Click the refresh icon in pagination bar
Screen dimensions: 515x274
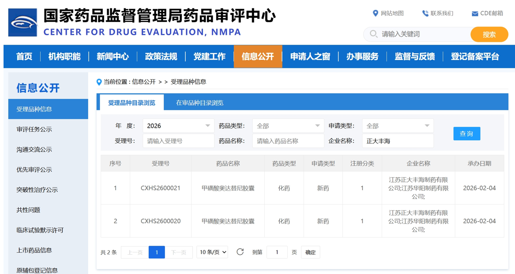(x=240, y=252)
